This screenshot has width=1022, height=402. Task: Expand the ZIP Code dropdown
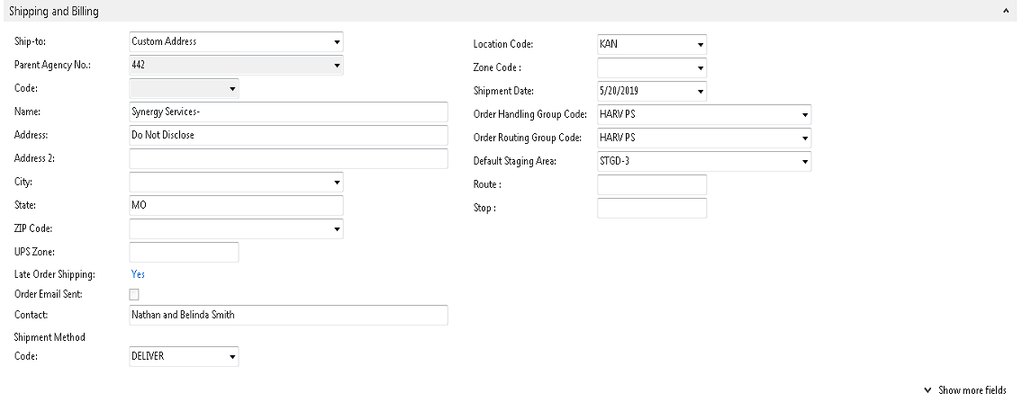(x=337, y=228)
